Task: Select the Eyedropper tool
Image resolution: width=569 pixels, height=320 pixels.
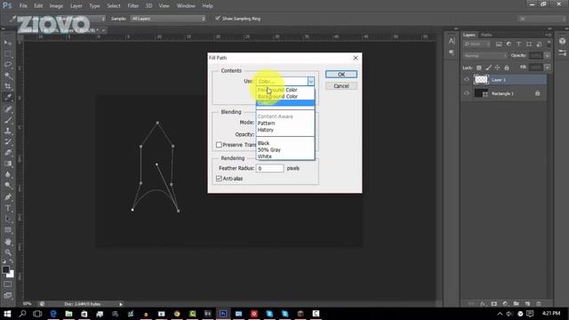Action: (x=8, y=97)
